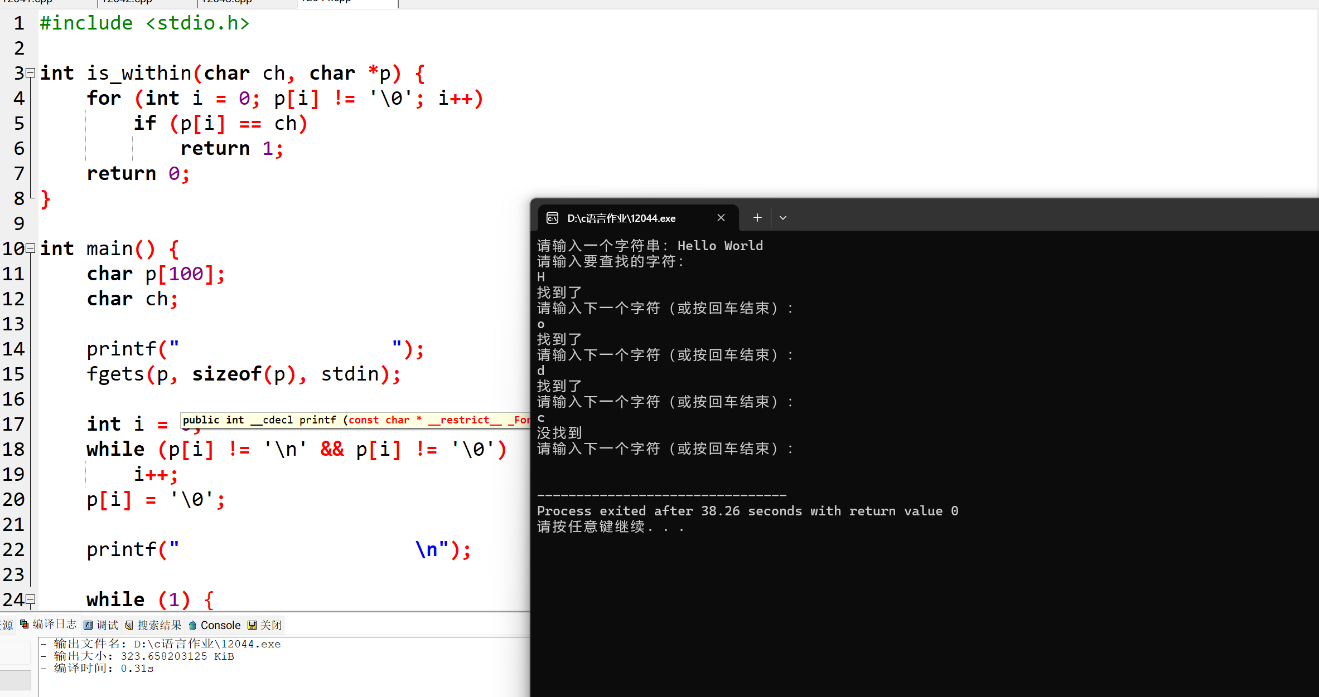Viewport: 1319px width, 697px height.
Task: Click the gray bar in bottom-left panel
Action: click(x=16, y=680)
